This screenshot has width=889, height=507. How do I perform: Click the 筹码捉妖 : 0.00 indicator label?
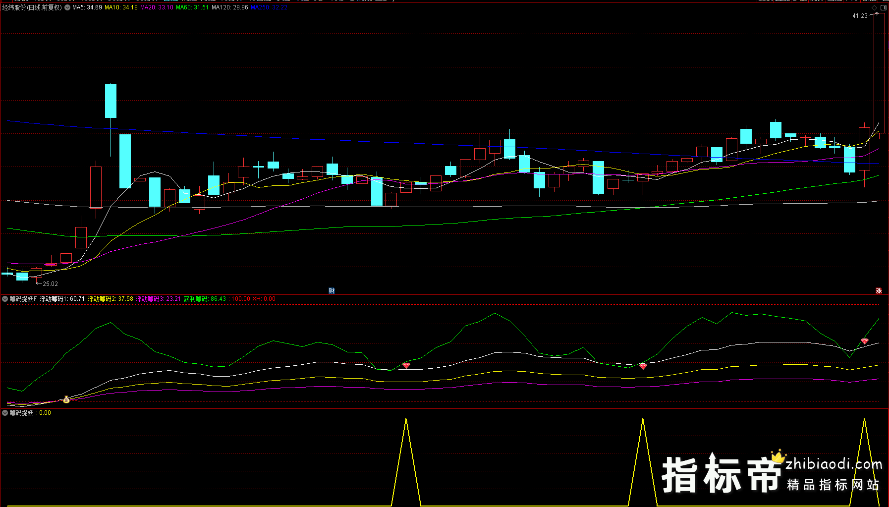[x=30, y=413]
